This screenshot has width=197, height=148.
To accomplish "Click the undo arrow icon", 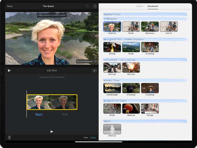I will (88, 6).
